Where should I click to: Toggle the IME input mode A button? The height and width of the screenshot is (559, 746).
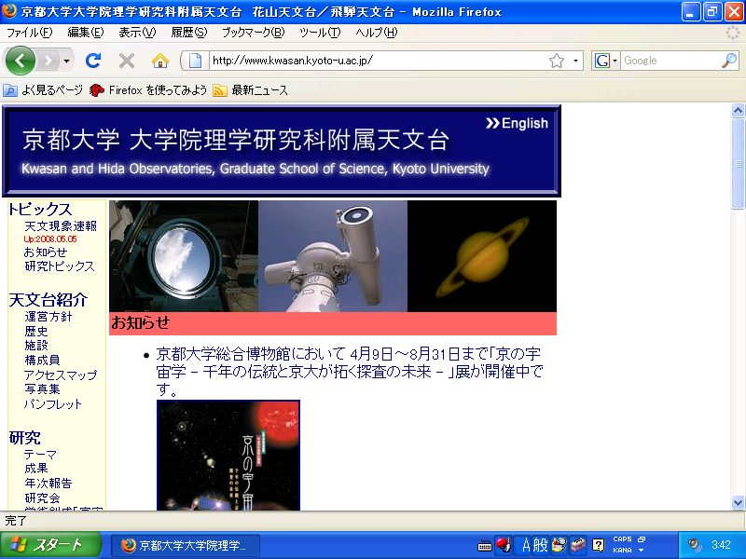(526, 545)
